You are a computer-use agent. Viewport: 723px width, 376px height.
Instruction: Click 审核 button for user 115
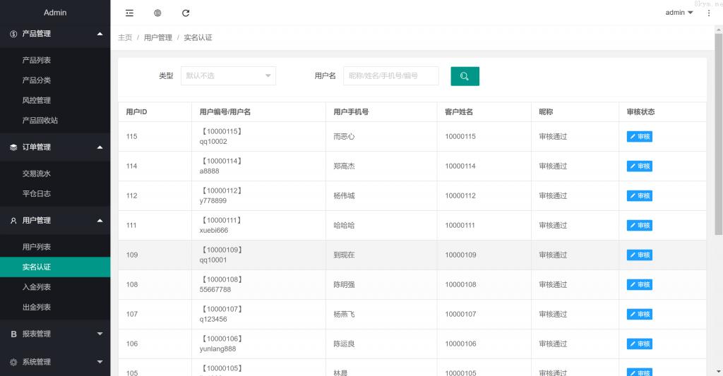(639, 137)
